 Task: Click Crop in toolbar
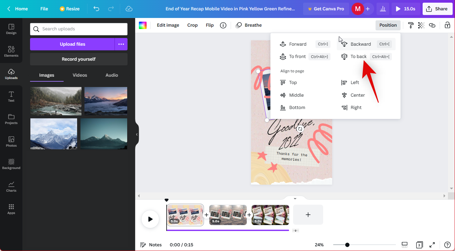[192, 25]
